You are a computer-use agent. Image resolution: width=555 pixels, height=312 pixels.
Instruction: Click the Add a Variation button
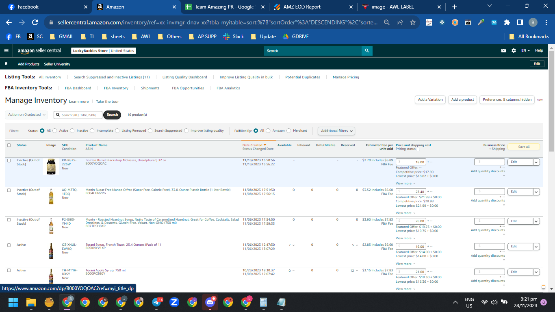pos(430,100)
